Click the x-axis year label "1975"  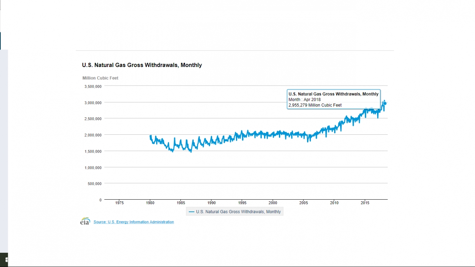tap(119, 203)
